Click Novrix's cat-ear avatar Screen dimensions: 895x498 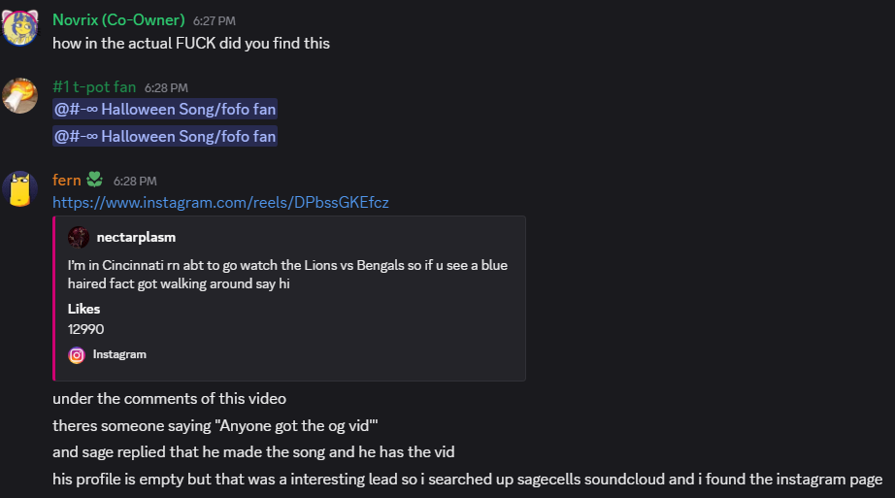point(19,29)
